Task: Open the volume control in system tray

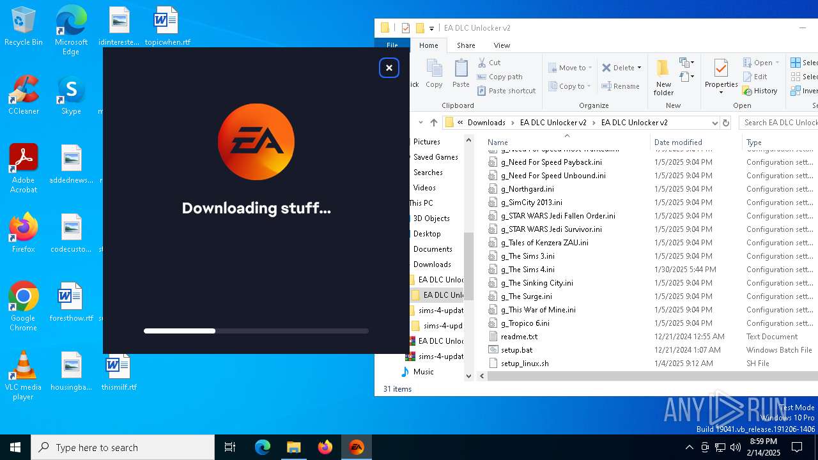Action: [x=736, y=447]
